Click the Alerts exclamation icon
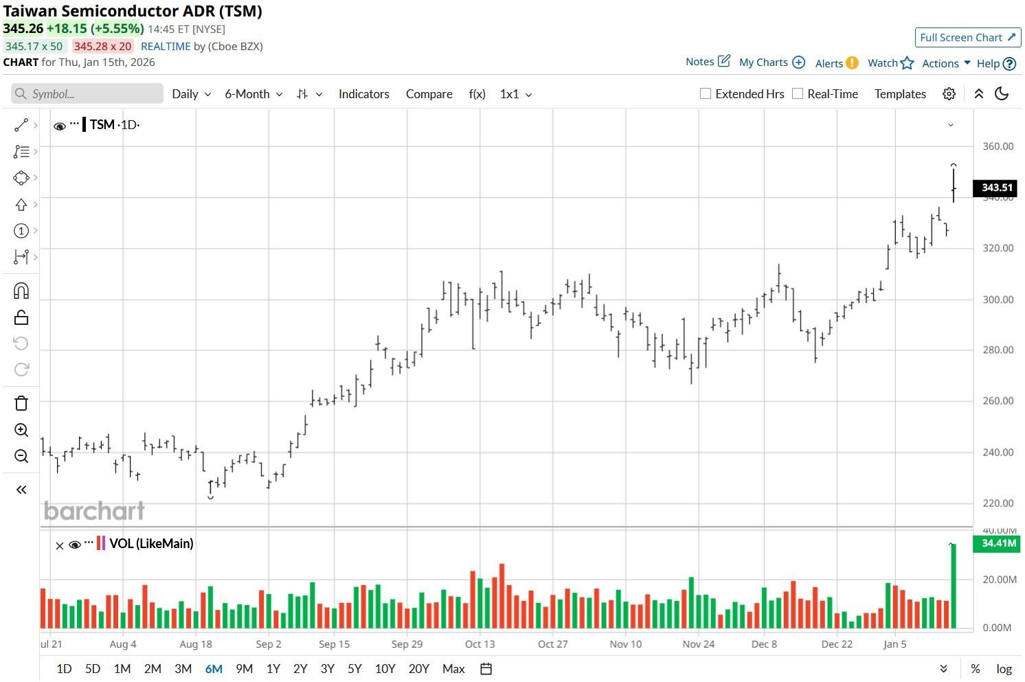This screenshot has width=1025, height=682. [852, 62]
